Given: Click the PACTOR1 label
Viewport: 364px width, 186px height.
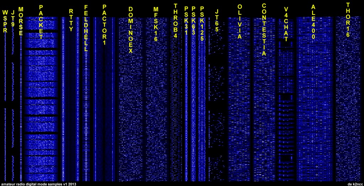Looking at the screenshot, I should tap(104, 25).
